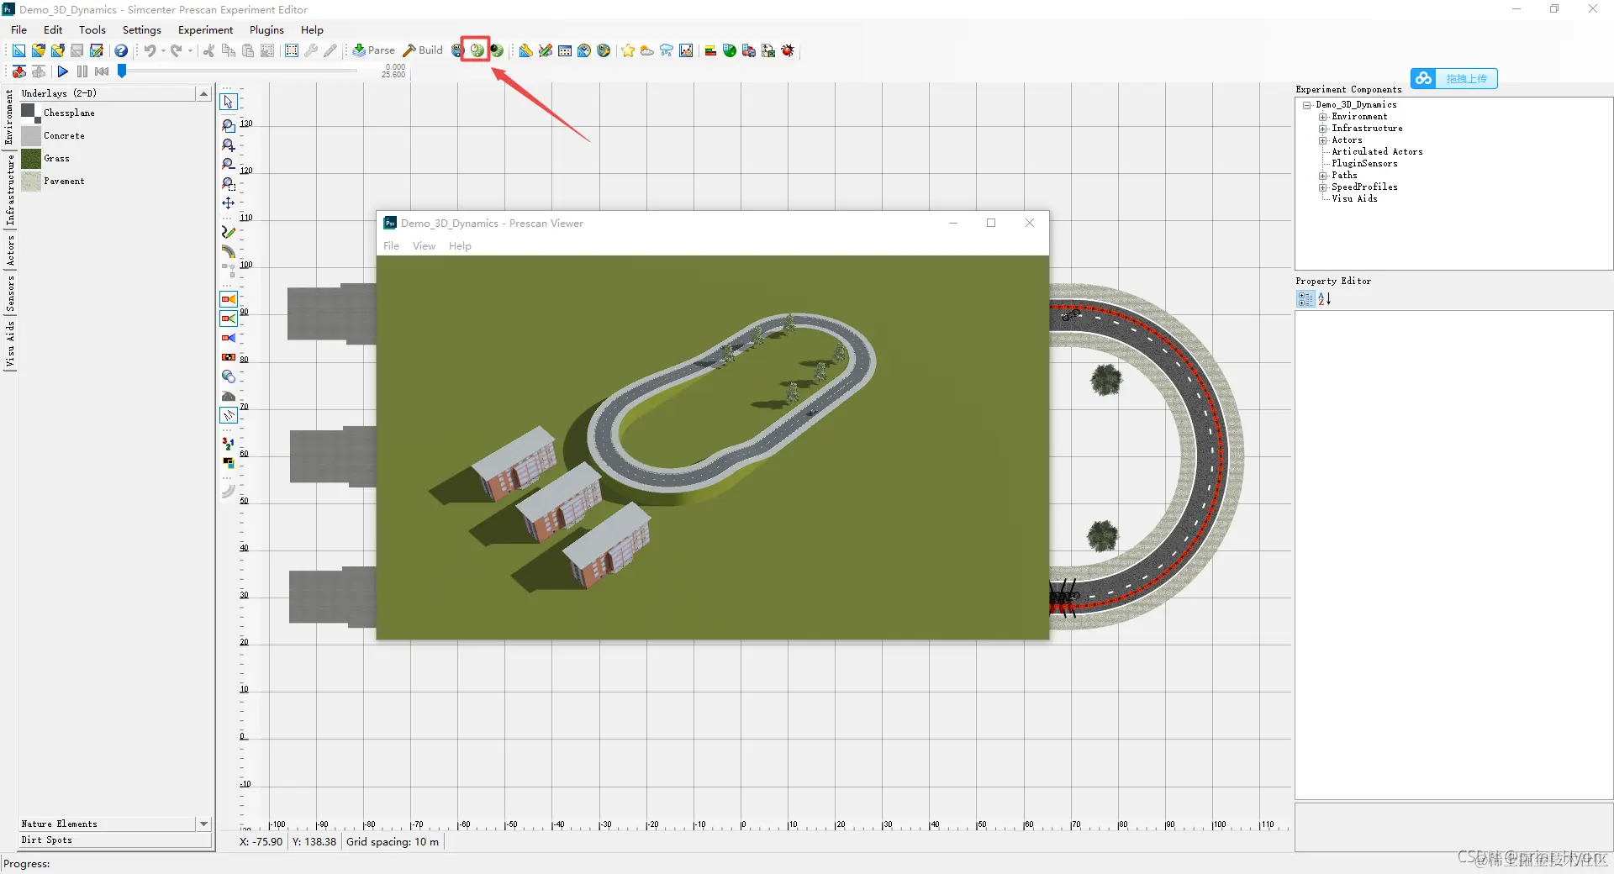This screenshot has width=1614, height=874.
Task: Select the arrow pointer tool
Action: 229,102
